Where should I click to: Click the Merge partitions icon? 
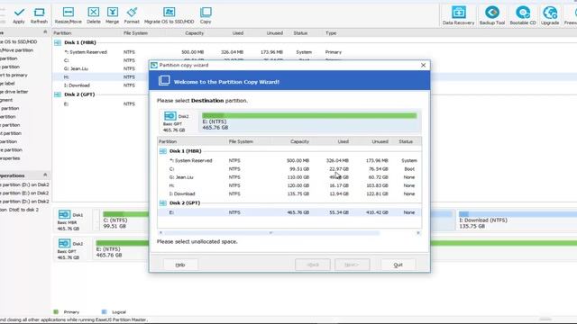tap(112, 16)
